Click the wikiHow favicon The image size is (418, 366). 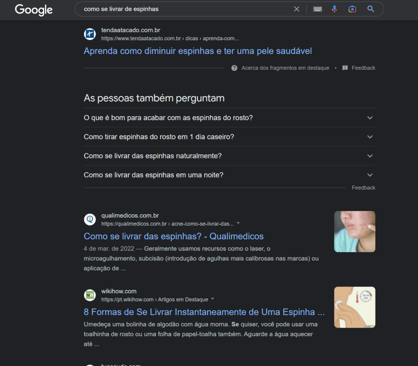[90, 295]
